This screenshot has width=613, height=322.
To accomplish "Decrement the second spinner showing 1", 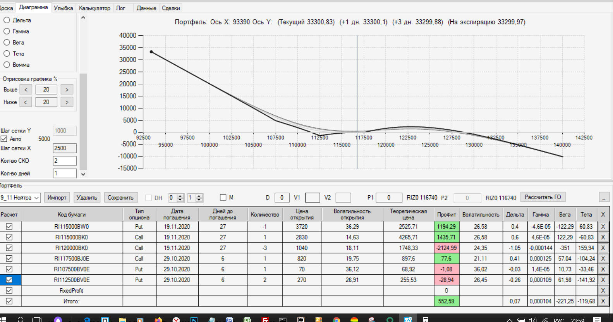I will point(199,200).
